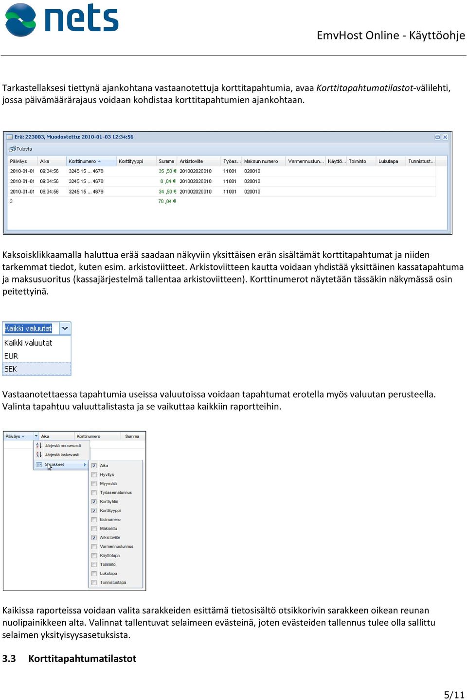This screenshot has width=467, height=700.
Task: Click the Tunnistust... column header
Action: tap(421, 161)
